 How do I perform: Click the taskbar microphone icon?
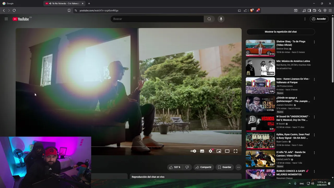pyautogui.click(x=295, y=184)
